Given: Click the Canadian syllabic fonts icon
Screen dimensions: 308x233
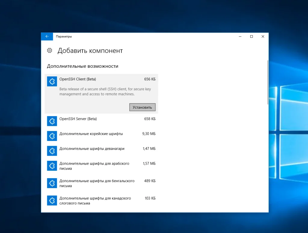Looking at the screenshot, I should [x=52, y=200].
